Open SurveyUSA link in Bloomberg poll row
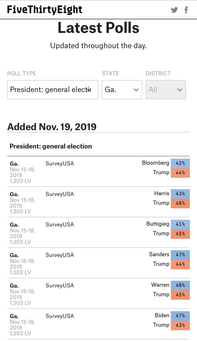Screen dimensions: 197x341 60,164
